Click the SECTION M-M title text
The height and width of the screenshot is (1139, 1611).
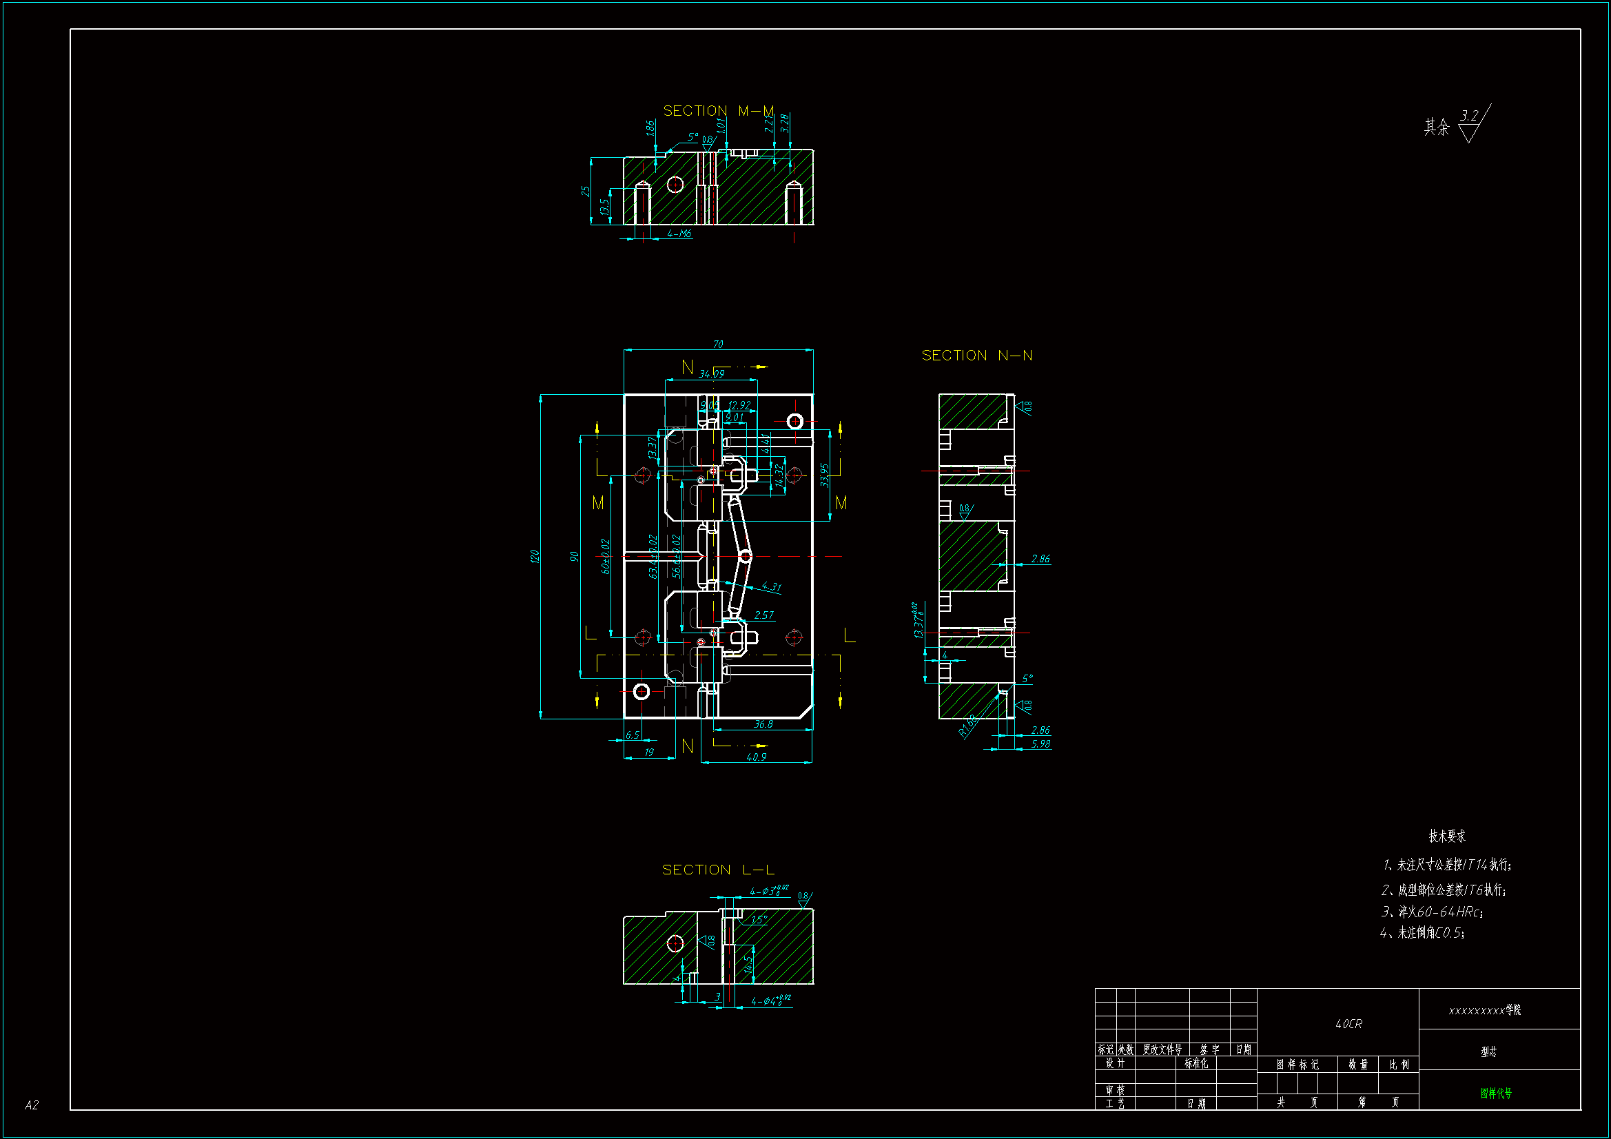pos(718,111)
